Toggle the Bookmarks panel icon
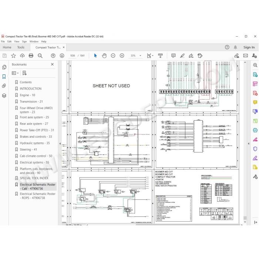This screenshot has width=259, height=259. 4,77
